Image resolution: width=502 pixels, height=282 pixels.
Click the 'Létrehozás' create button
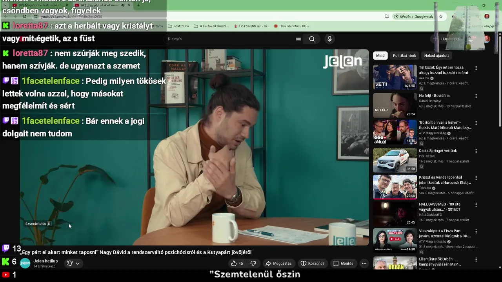point(446,39)
